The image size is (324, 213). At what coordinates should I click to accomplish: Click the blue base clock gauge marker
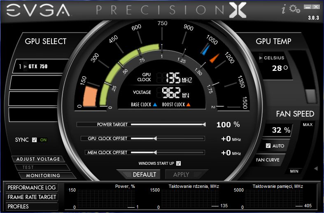tap(205, 49)
